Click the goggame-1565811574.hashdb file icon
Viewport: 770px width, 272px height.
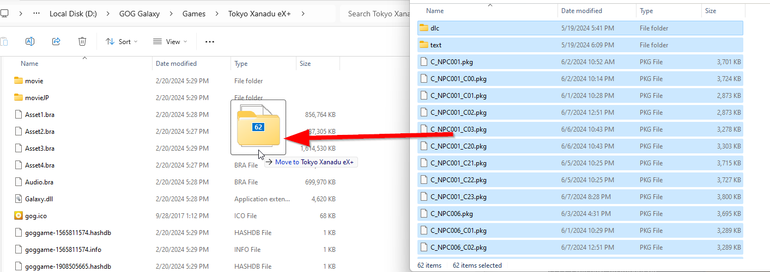[19, 232]
